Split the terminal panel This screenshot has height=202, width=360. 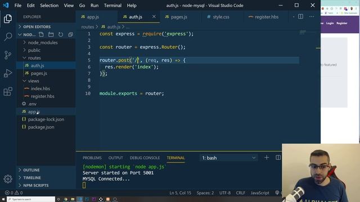278,158
